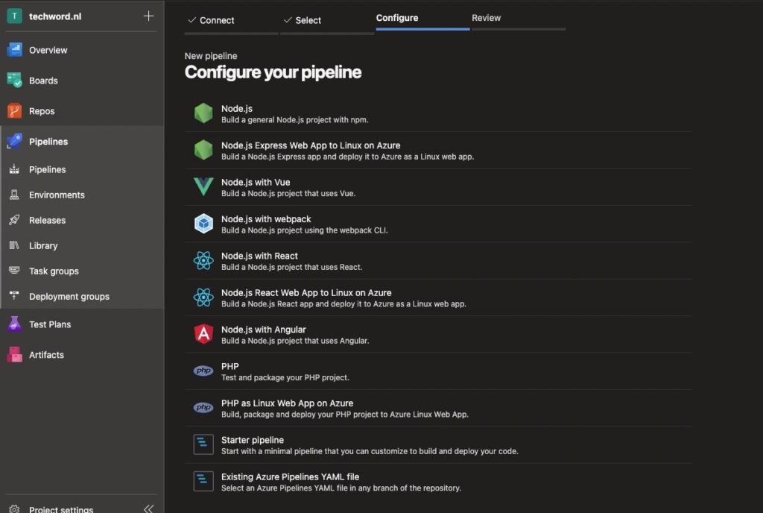Click the Pipelines sub-item icon

coord(14,169)
